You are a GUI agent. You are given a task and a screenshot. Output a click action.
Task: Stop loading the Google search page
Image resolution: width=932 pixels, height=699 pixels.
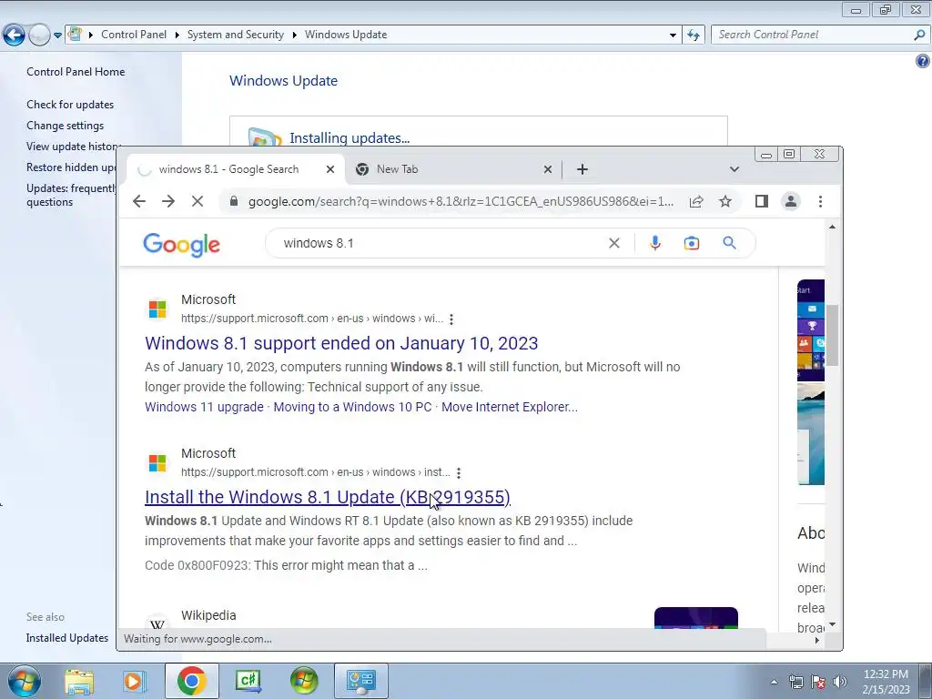tap(198, 201)
